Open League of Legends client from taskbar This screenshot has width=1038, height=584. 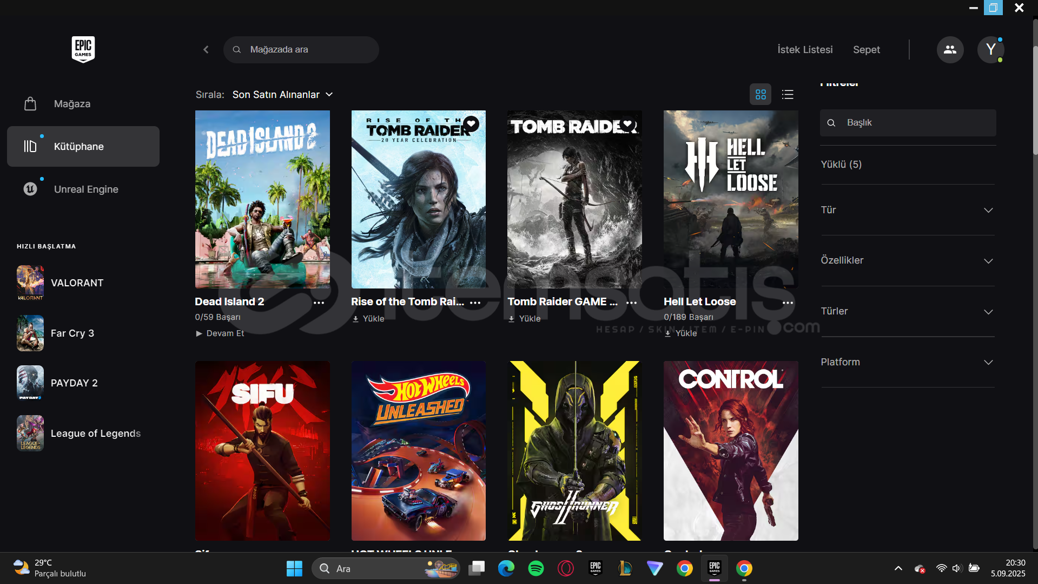coord(625,568)
